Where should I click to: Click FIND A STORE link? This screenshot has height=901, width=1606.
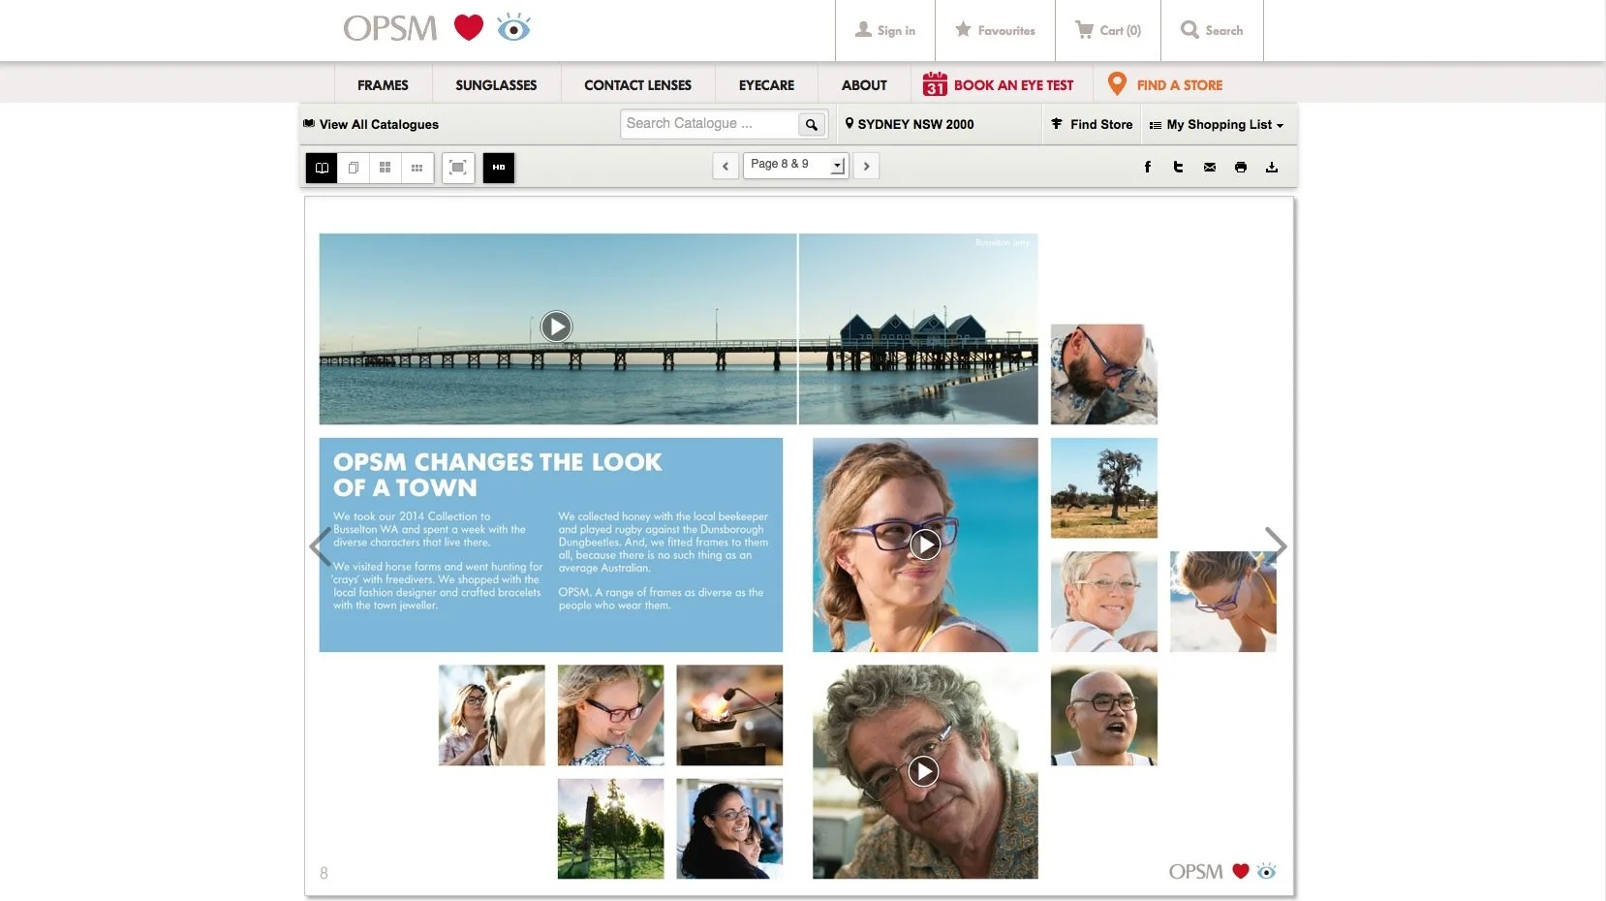pos(1179,85)
